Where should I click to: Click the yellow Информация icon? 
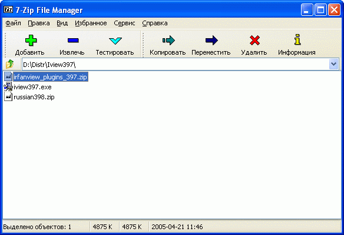[297, 39]
